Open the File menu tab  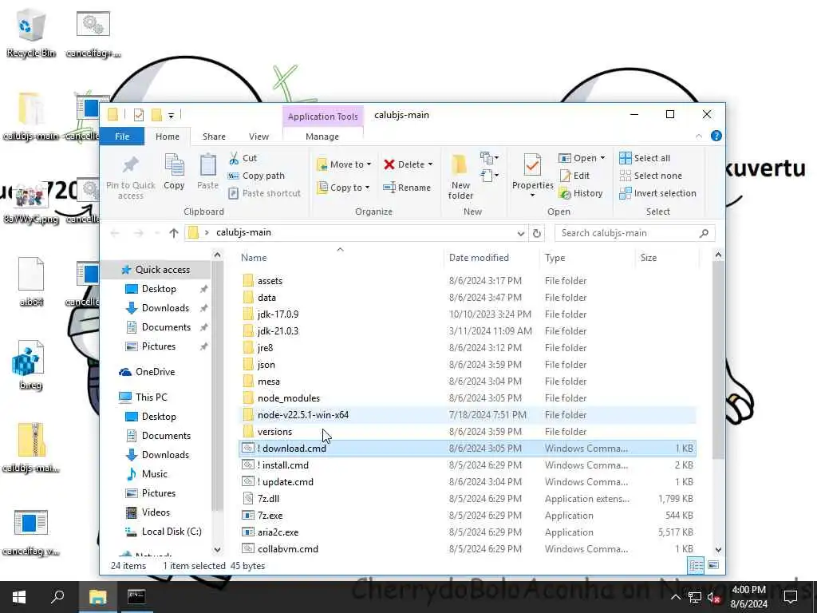coord(122,136)
